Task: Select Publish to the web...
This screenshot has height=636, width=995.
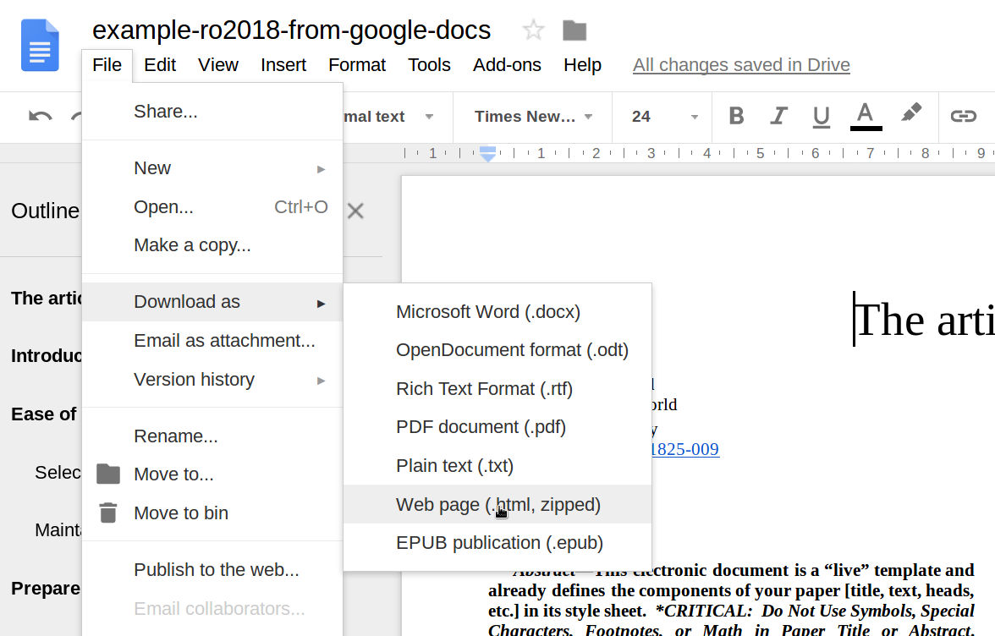Action: click(x=212, y=569)
